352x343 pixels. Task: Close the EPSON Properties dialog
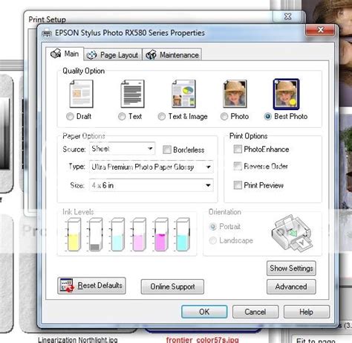coord(320,30)
